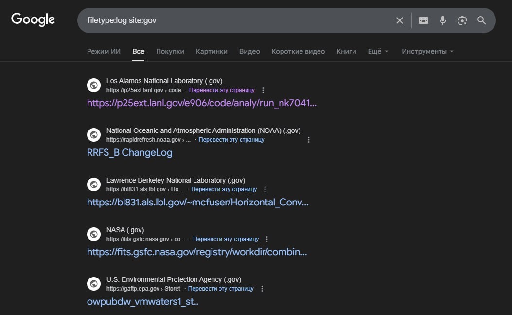The height and width of the screenshot is (315, 512).
Task: Click Перевести эту страницу for Lawrence Berkeley result
Action: tap(224, 189)
